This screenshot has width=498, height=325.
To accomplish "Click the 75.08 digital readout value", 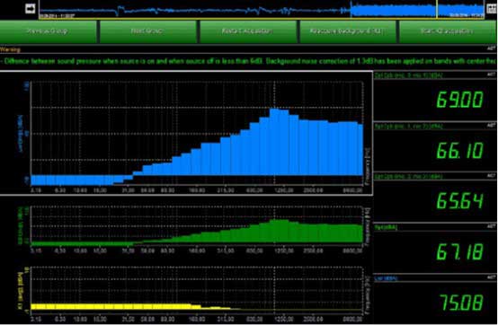I will (x=461, y=303).
